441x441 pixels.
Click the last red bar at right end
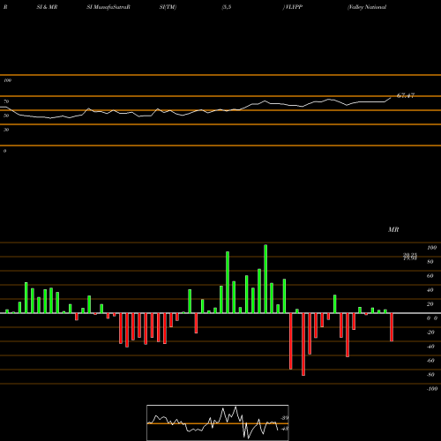[392, 327]
